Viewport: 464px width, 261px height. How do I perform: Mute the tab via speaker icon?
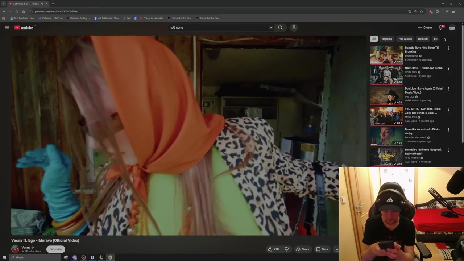42,4
